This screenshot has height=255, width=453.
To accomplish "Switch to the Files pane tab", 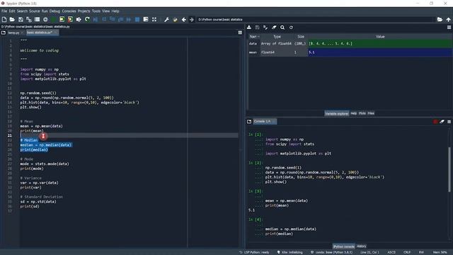I will click(371, 113).
